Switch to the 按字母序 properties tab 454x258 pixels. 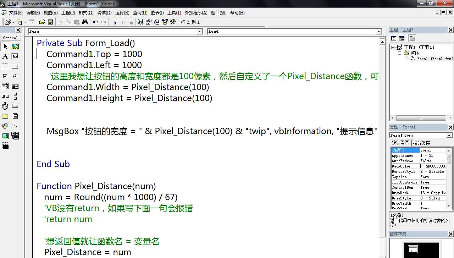point(400,143)
